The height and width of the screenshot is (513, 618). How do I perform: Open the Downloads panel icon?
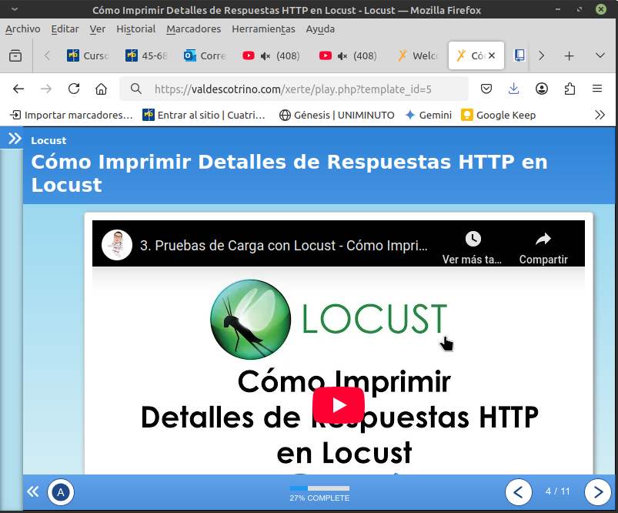(x=513, y=89)
